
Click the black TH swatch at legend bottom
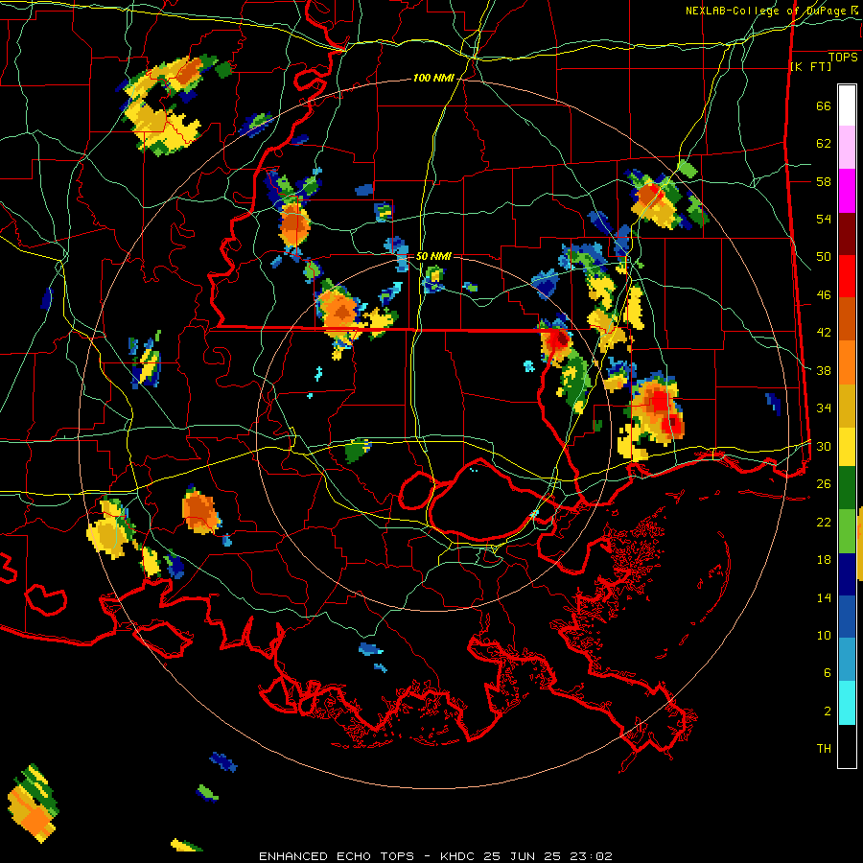[x=847, y=746]
